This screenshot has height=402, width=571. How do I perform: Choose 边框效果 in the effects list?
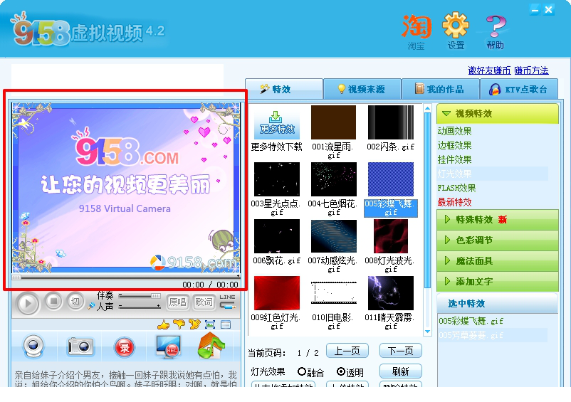[454, 145]
